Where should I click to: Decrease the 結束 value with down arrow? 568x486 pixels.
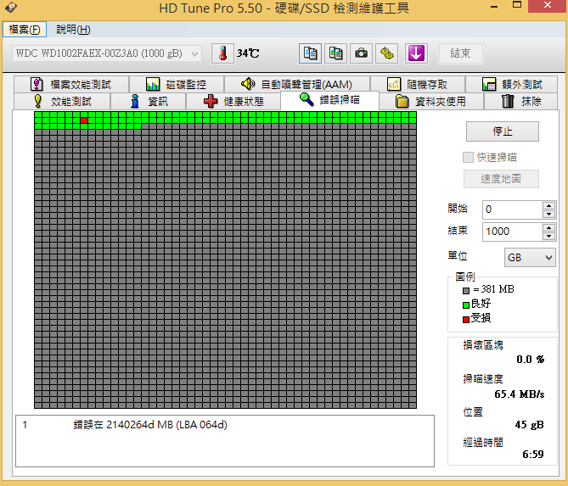coord(548,236)
